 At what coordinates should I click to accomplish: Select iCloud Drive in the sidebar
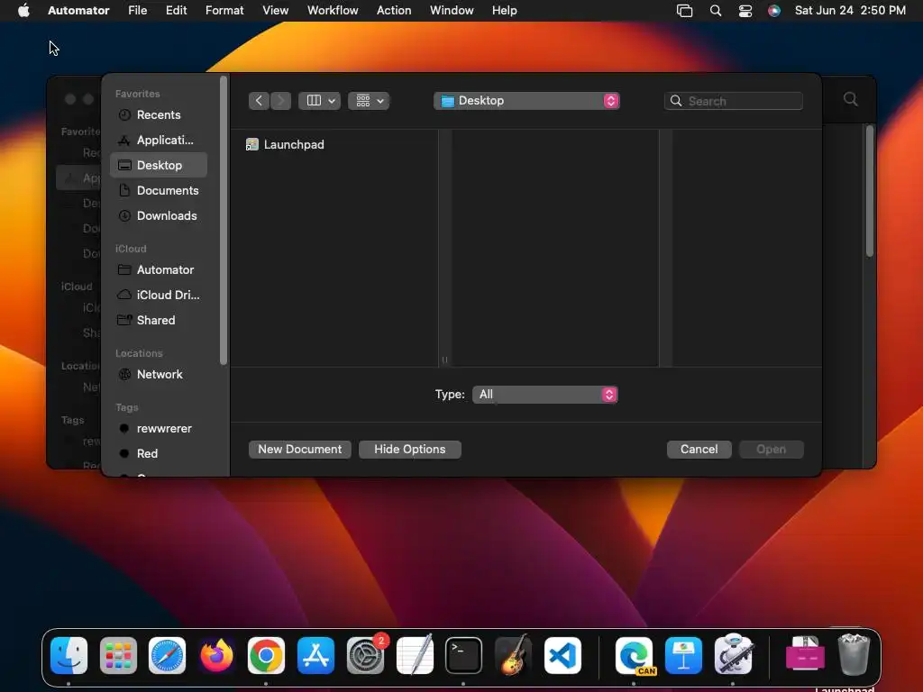(x=159, y=296)
